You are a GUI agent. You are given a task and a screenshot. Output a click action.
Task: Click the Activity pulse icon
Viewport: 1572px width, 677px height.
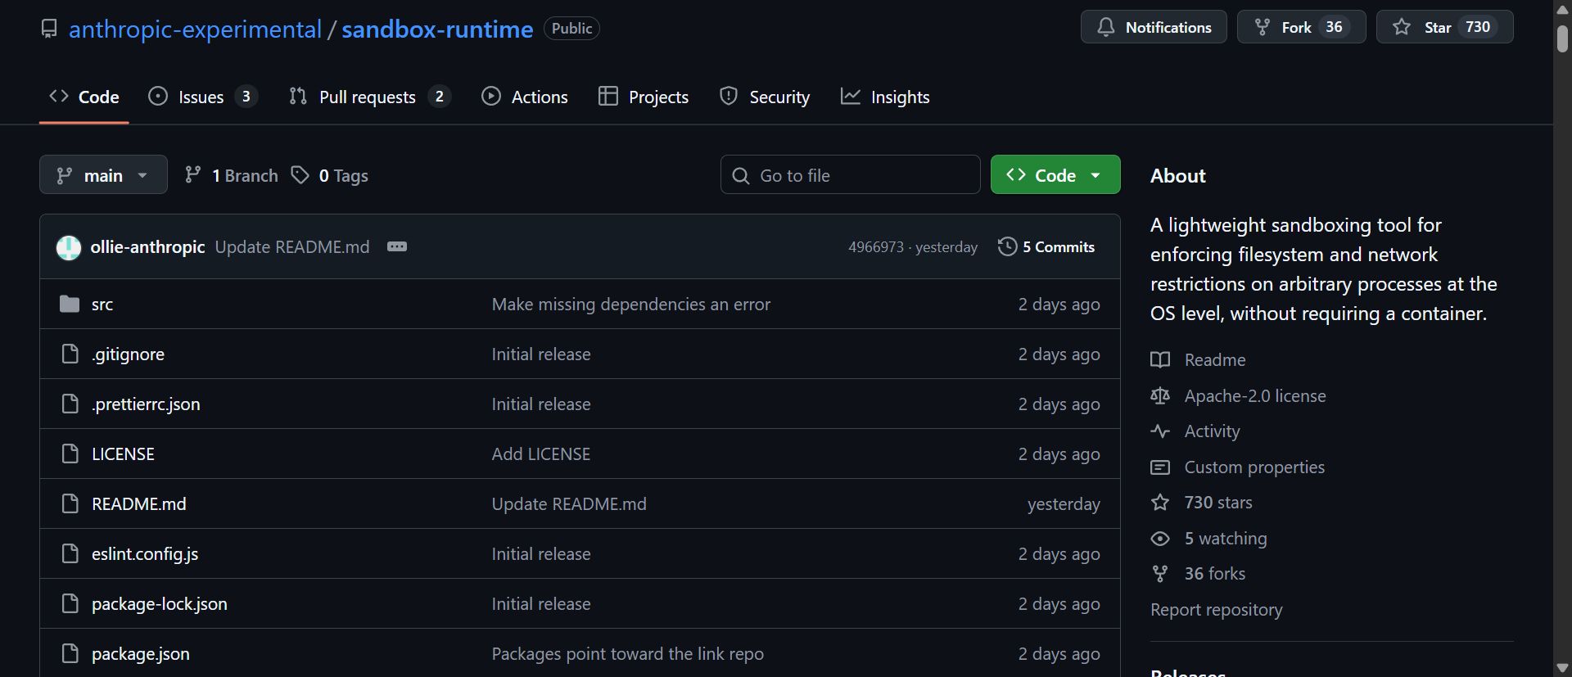(x=1160, y=431)
